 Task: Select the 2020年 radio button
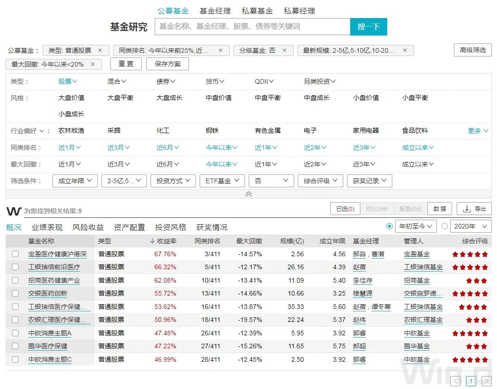445,226
